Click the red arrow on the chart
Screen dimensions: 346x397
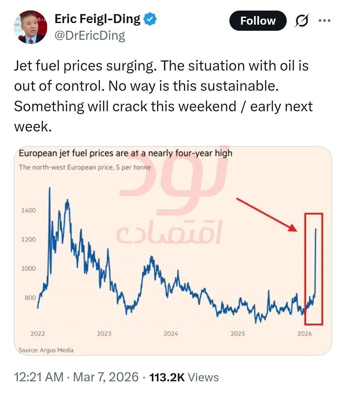[x=267, y=214]
